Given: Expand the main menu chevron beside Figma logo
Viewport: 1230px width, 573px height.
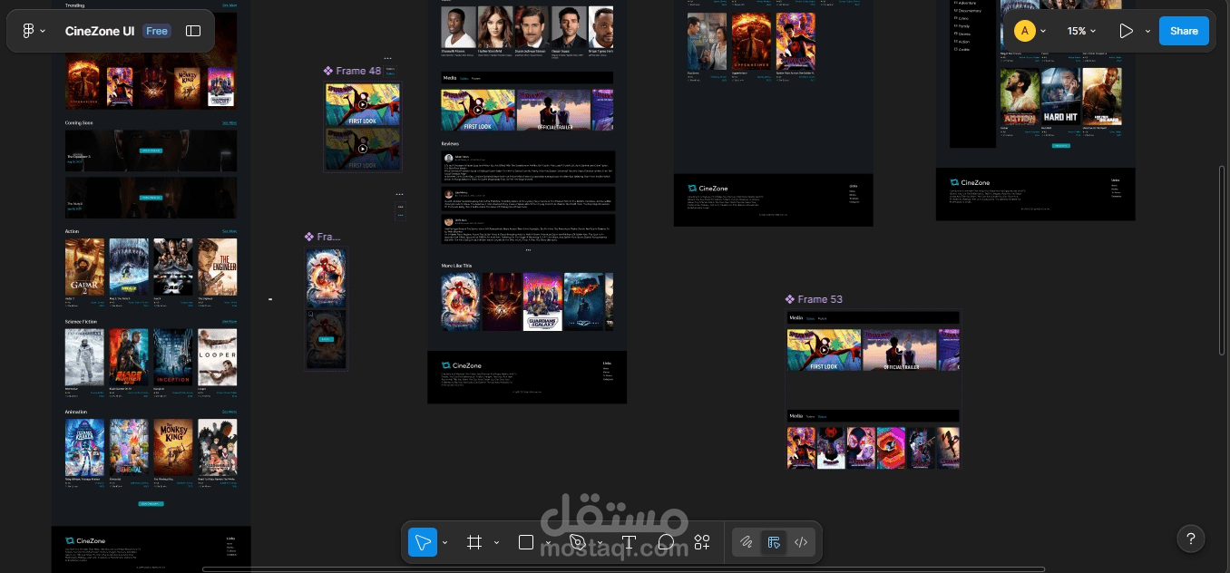Looking at the screenshot, I should (43, 32).
